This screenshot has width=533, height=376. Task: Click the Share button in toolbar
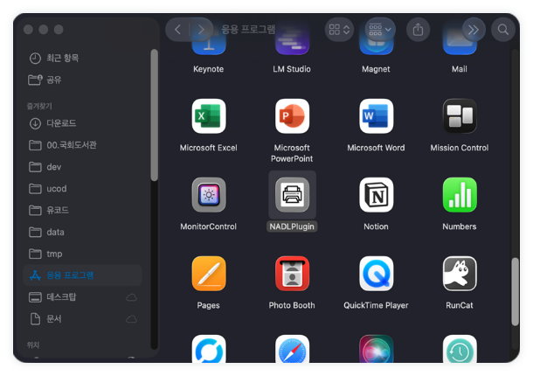(x=418, y=30)
